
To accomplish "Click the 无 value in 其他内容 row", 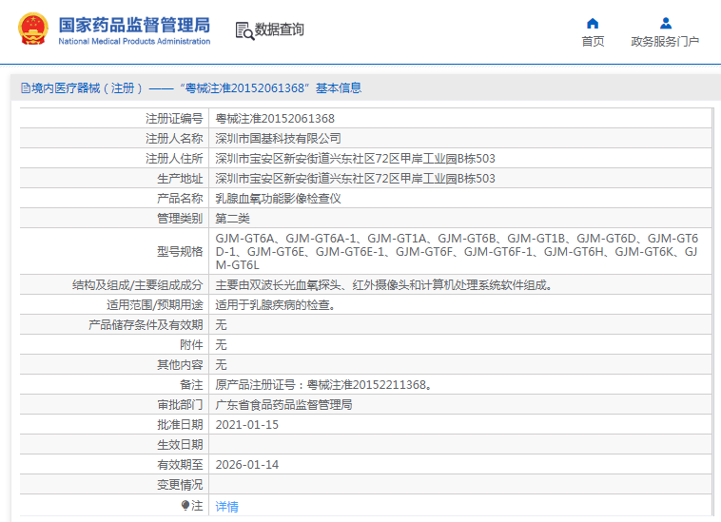I will [222, 365].
